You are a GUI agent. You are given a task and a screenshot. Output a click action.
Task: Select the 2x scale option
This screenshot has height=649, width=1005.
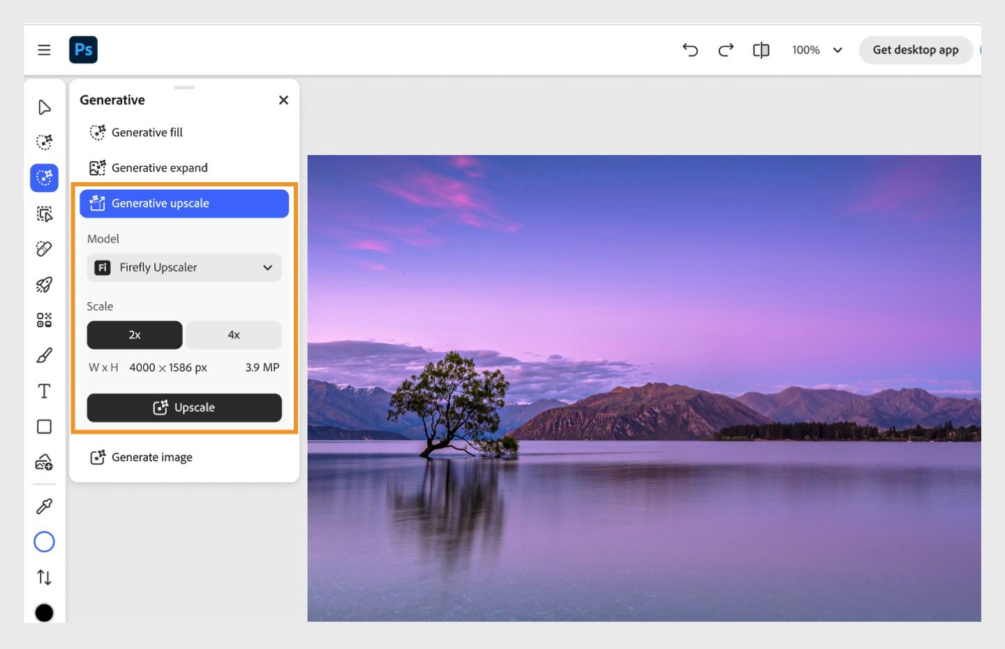[134, 335]
